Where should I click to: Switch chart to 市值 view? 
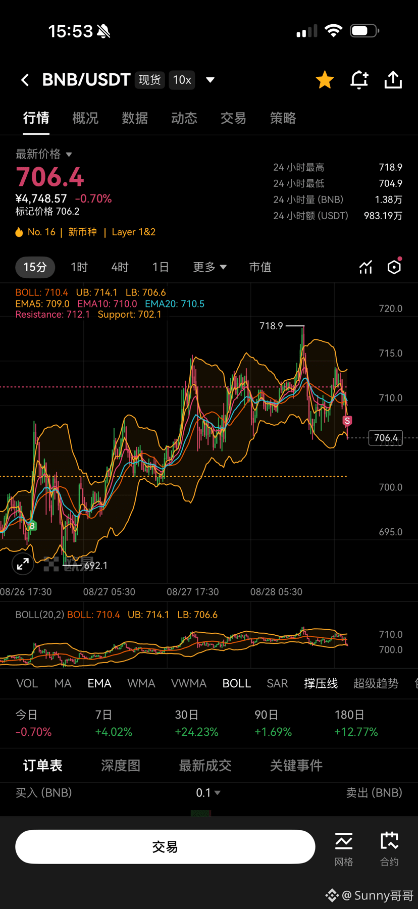pos(260,267)
